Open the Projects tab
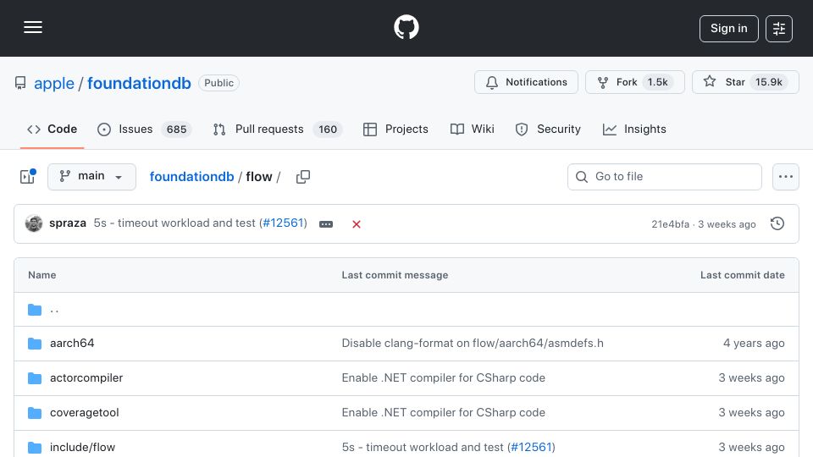Image resolution: width=813 pixels, height=457 pixels. [x=395, y=129]
